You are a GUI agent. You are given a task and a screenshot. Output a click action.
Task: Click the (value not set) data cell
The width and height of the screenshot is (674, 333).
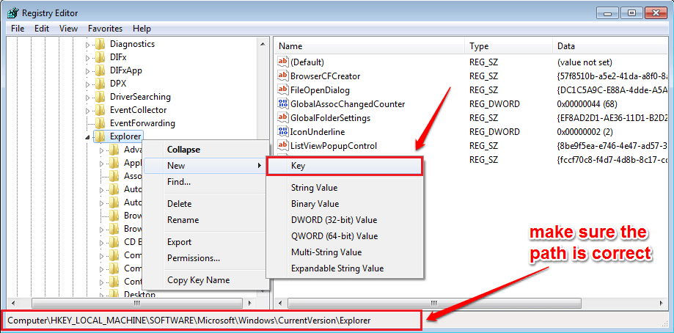point(585,62)
